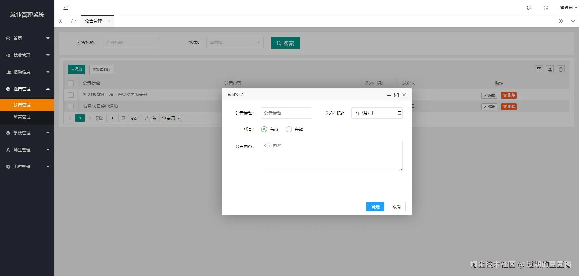Click the green 搜索 button
This screenshot has width=579, height=276.
285,43
